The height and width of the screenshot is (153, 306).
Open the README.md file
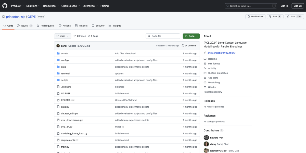(68, 100)
